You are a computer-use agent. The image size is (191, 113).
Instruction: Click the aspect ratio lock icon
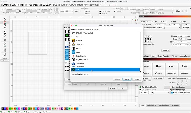click(20, 11)
